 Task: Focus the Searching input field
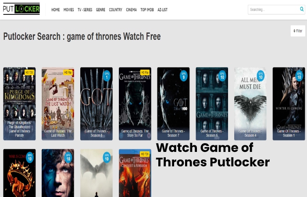tap(274, 10)
